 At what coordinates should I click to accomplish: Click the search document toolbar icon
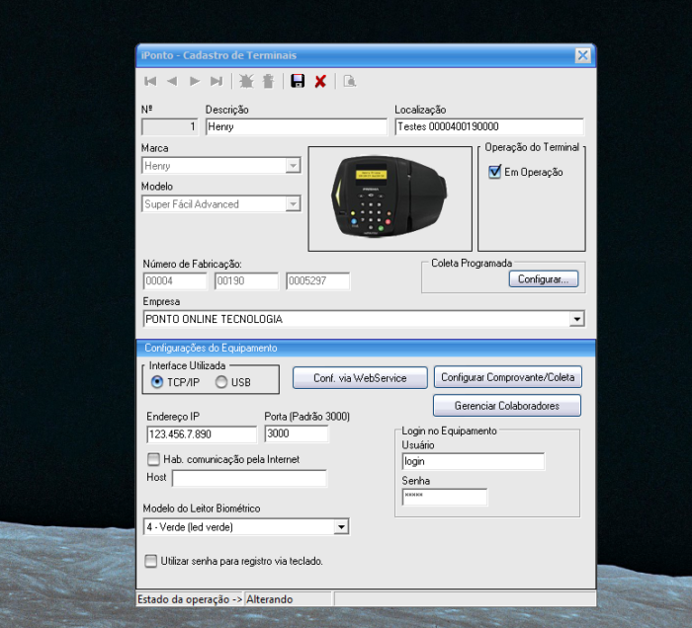point(349,81)
